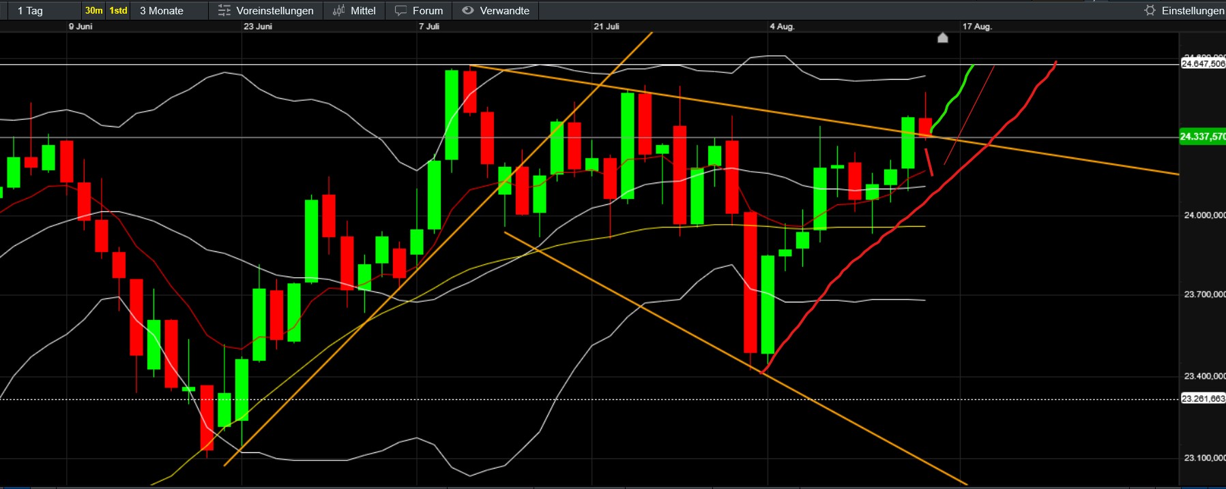Click the Forum speech bubble icon
This screenshot has width=1226, height=489.
[x=400, y=10]
